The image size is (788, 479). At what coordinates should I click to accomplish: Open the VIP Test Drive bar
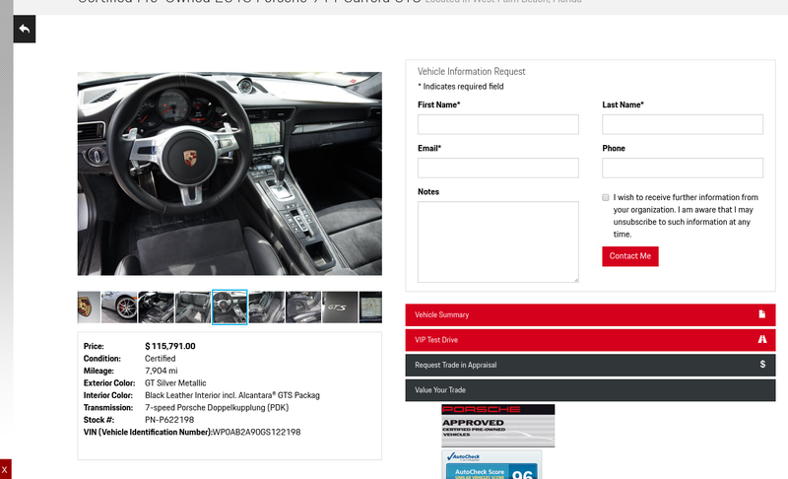pyautogui.click(x=590, y=340)
